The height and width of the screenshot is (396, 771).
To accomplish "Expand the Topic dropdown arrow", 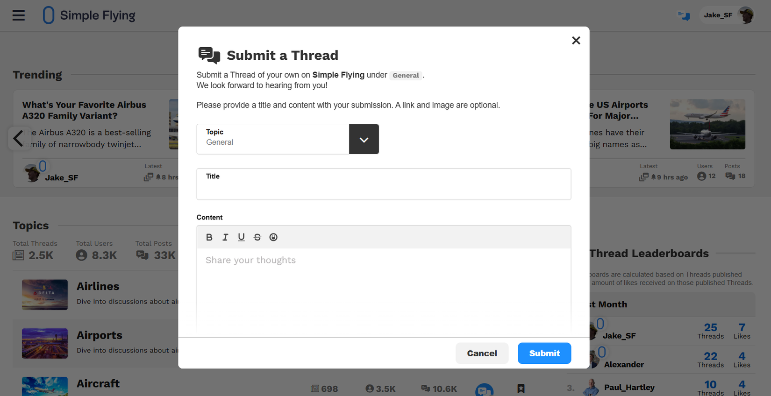I will click(x=364, y=139).
